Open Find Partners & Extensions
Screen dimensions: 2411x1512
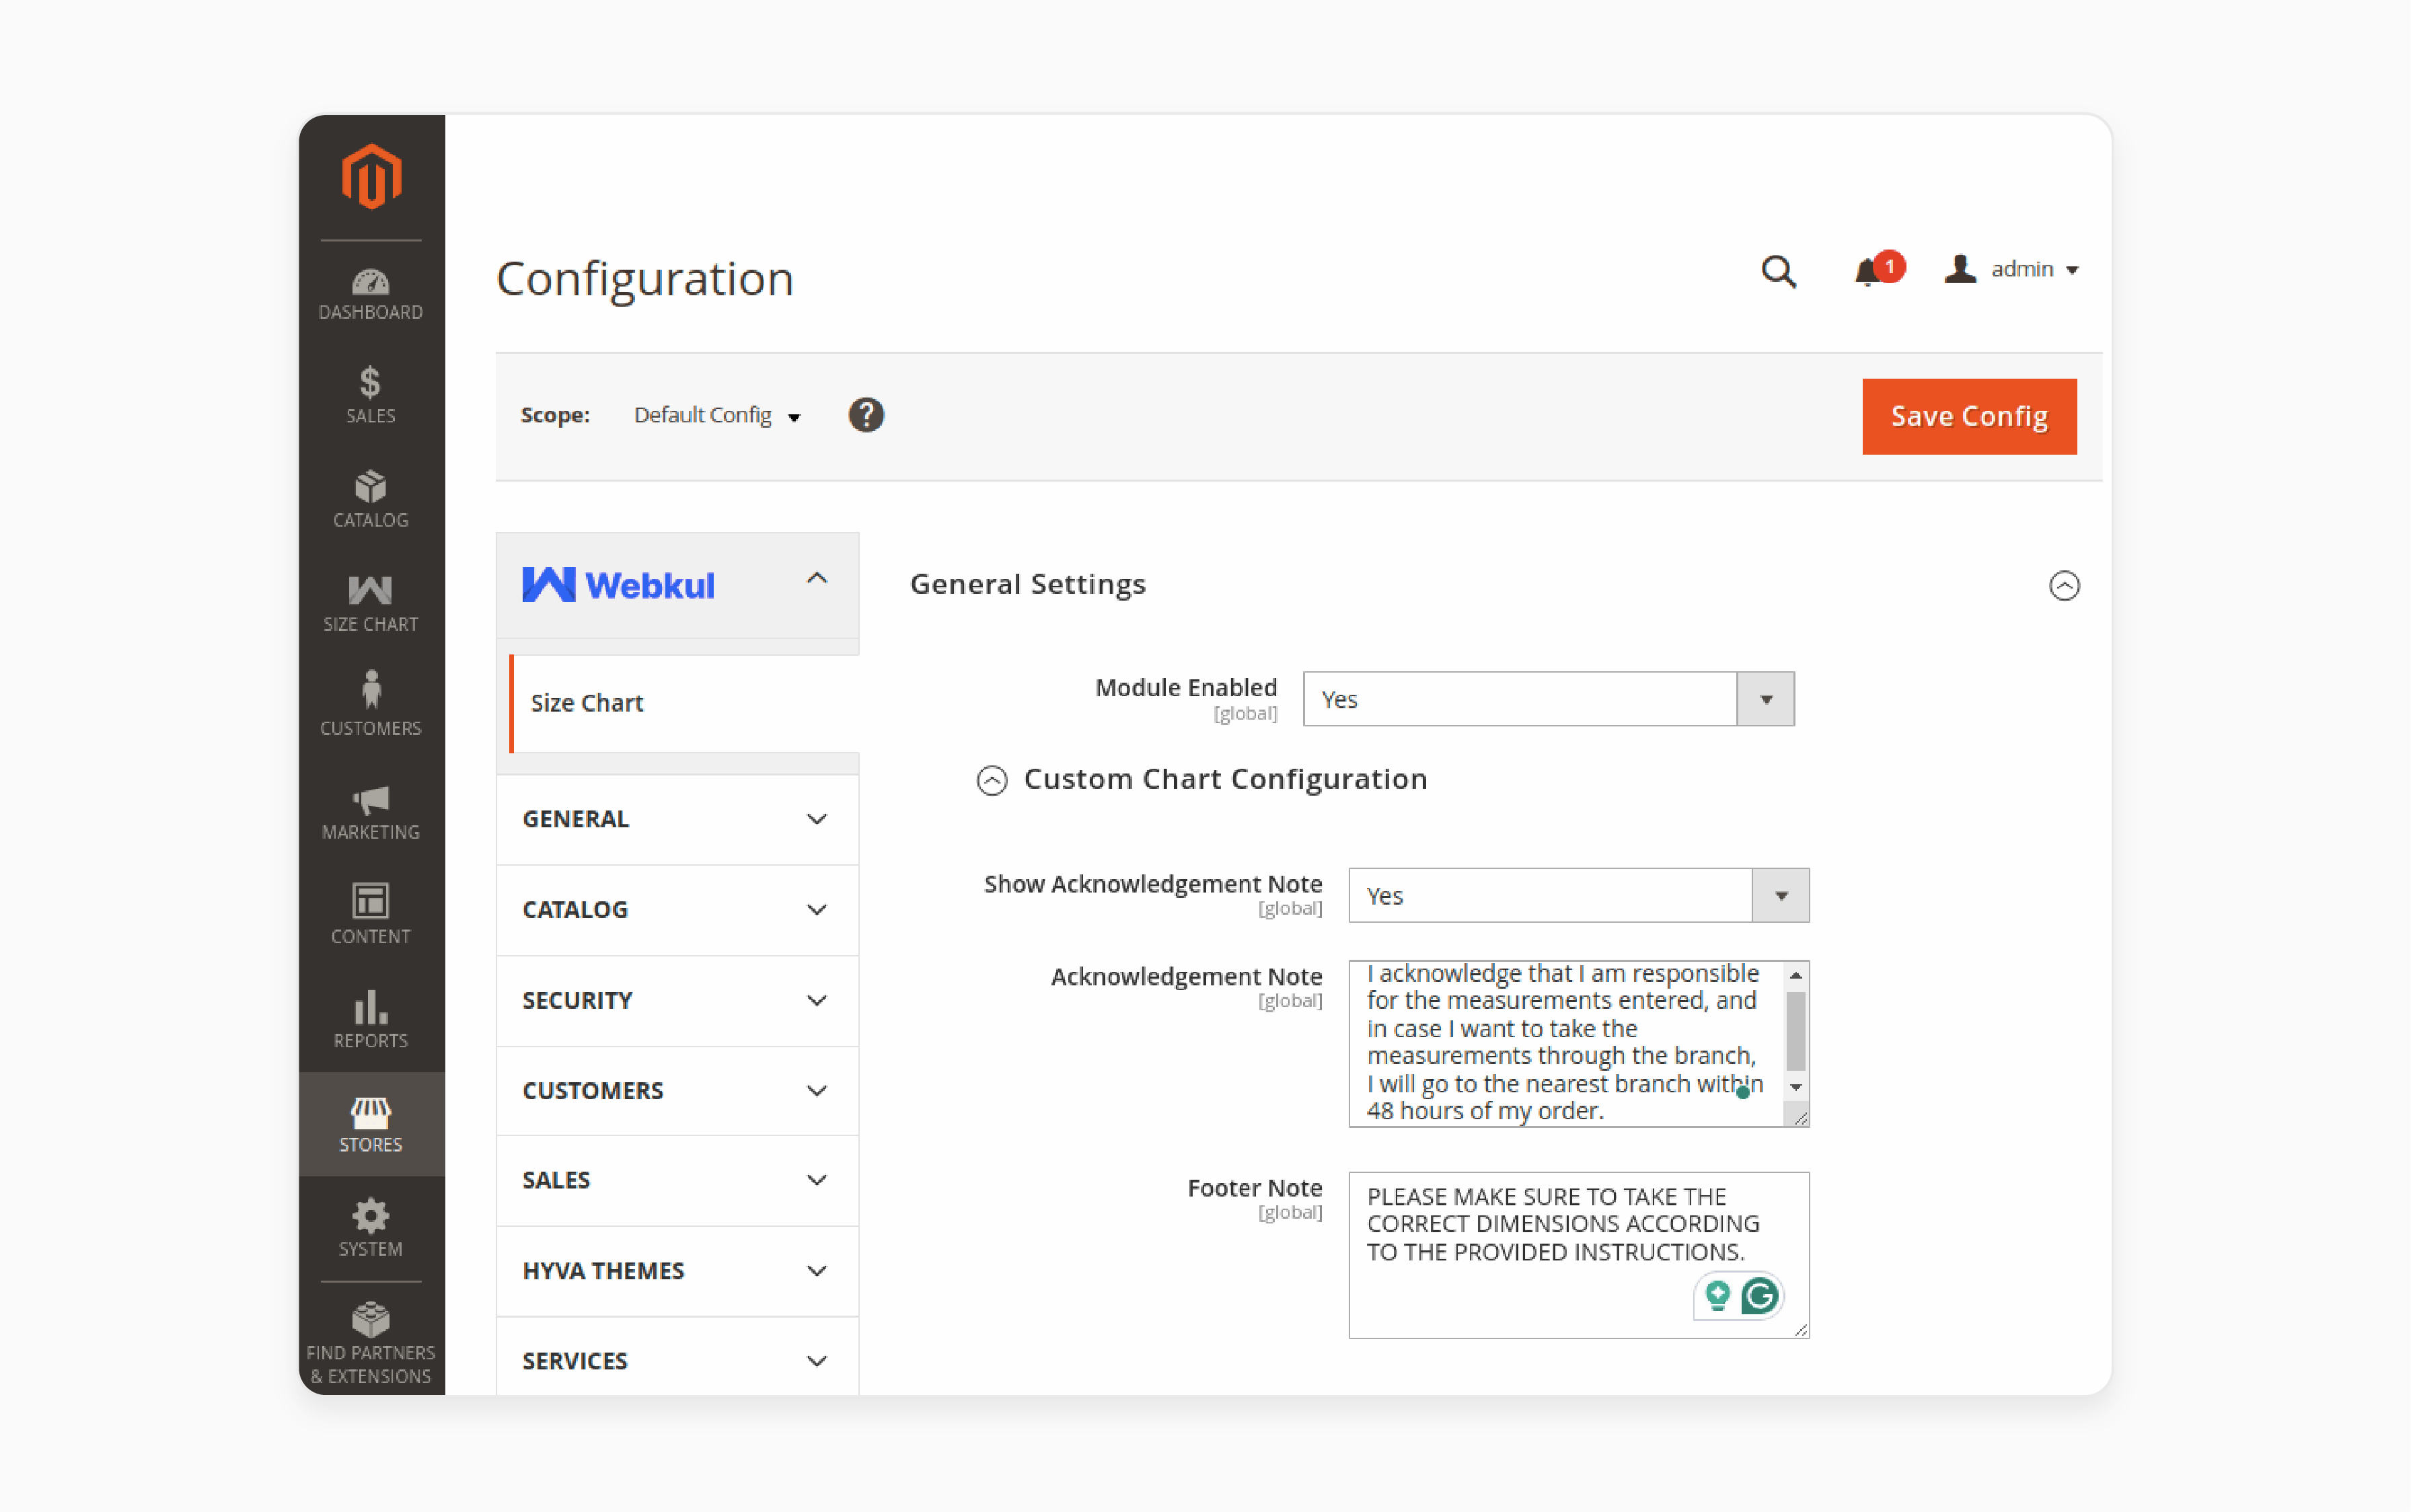click(370, 1342)
